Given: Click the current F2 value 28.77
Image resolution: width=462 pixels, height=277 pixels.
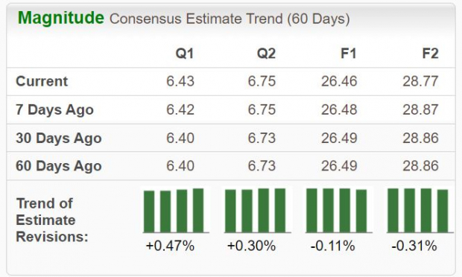Looking at the screenshot, I should tap(420, 81).
